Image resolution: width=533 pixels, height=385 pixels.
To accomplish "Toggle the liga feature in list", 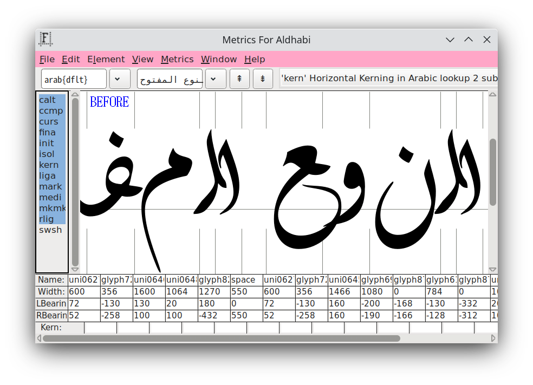I will point(52,175).
